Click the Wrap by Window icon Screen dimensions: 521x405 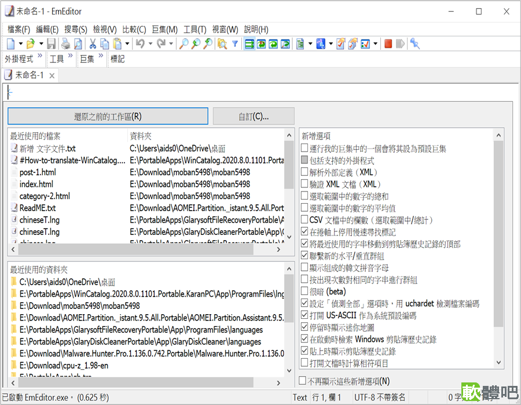tap(273, 44)
